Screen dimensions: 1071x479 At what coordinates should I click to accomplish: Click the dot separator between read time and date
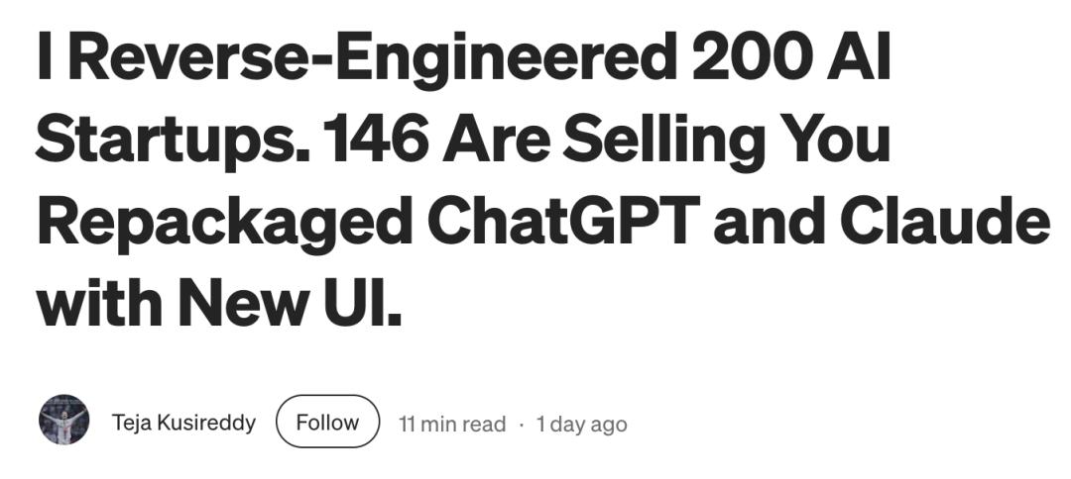click(521, 425)
